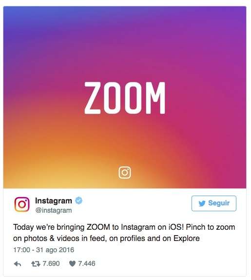Viewport: 251px width, 280px height.
Task: Click the Twitter bird icon on Seguir
Action: [202, 203]
